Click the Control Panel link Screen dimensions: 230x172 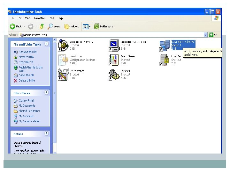[x=27, y=101]
